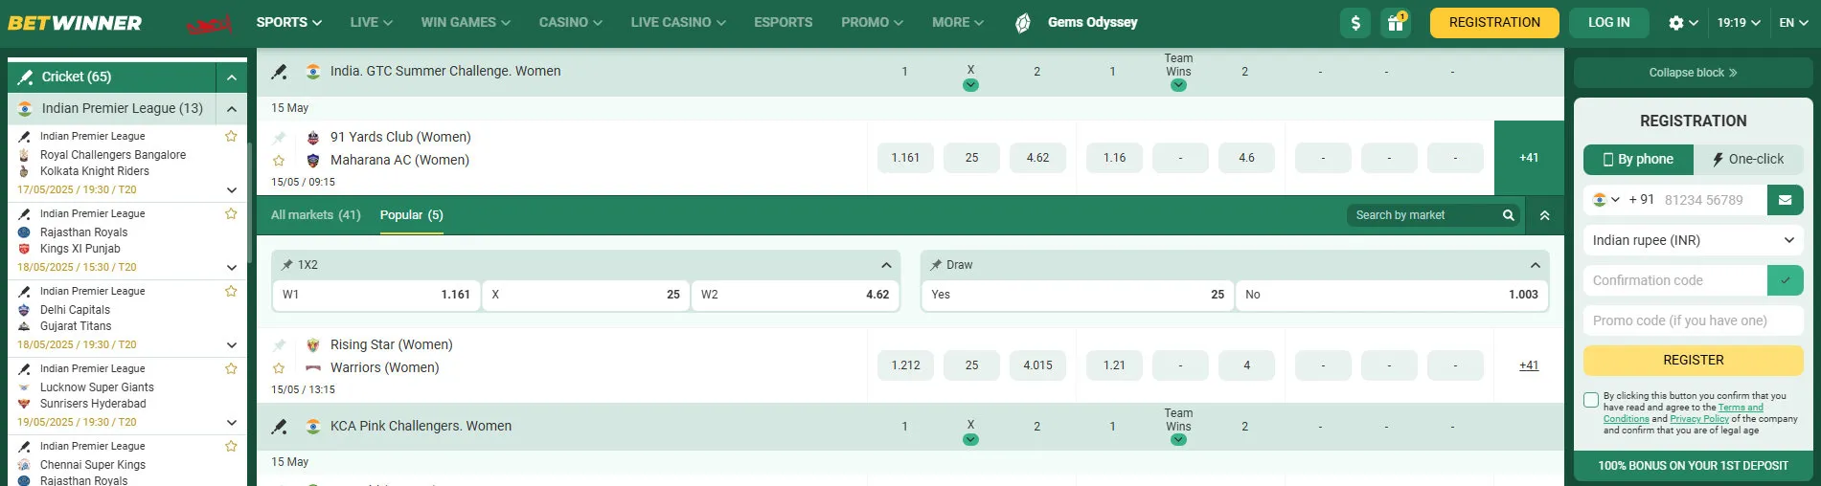Click Maharana AC team logo
This screenshot has width=1821, height=486.
(312, 161)
